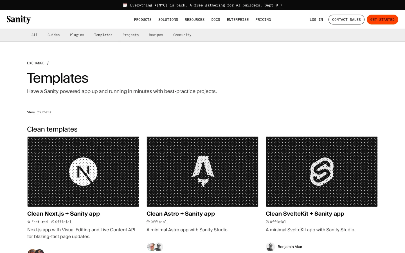Click the Contact Sales button
Viewport: 405px width, 253px height.
point(346,20)
